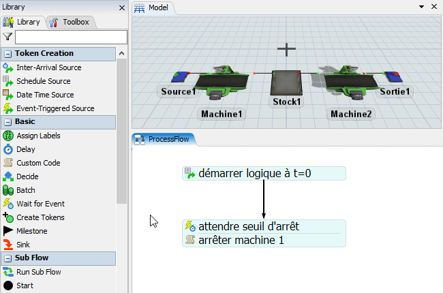Choose the Batch activity icon

(x=8, y=190)
